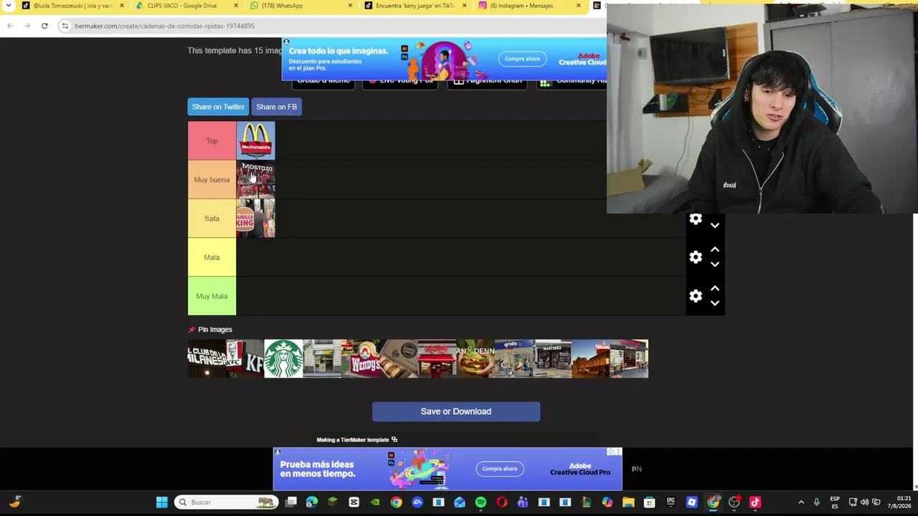Open Google Chrome from the taskbar
The image size is (918, 516).
tap(396, 502)
